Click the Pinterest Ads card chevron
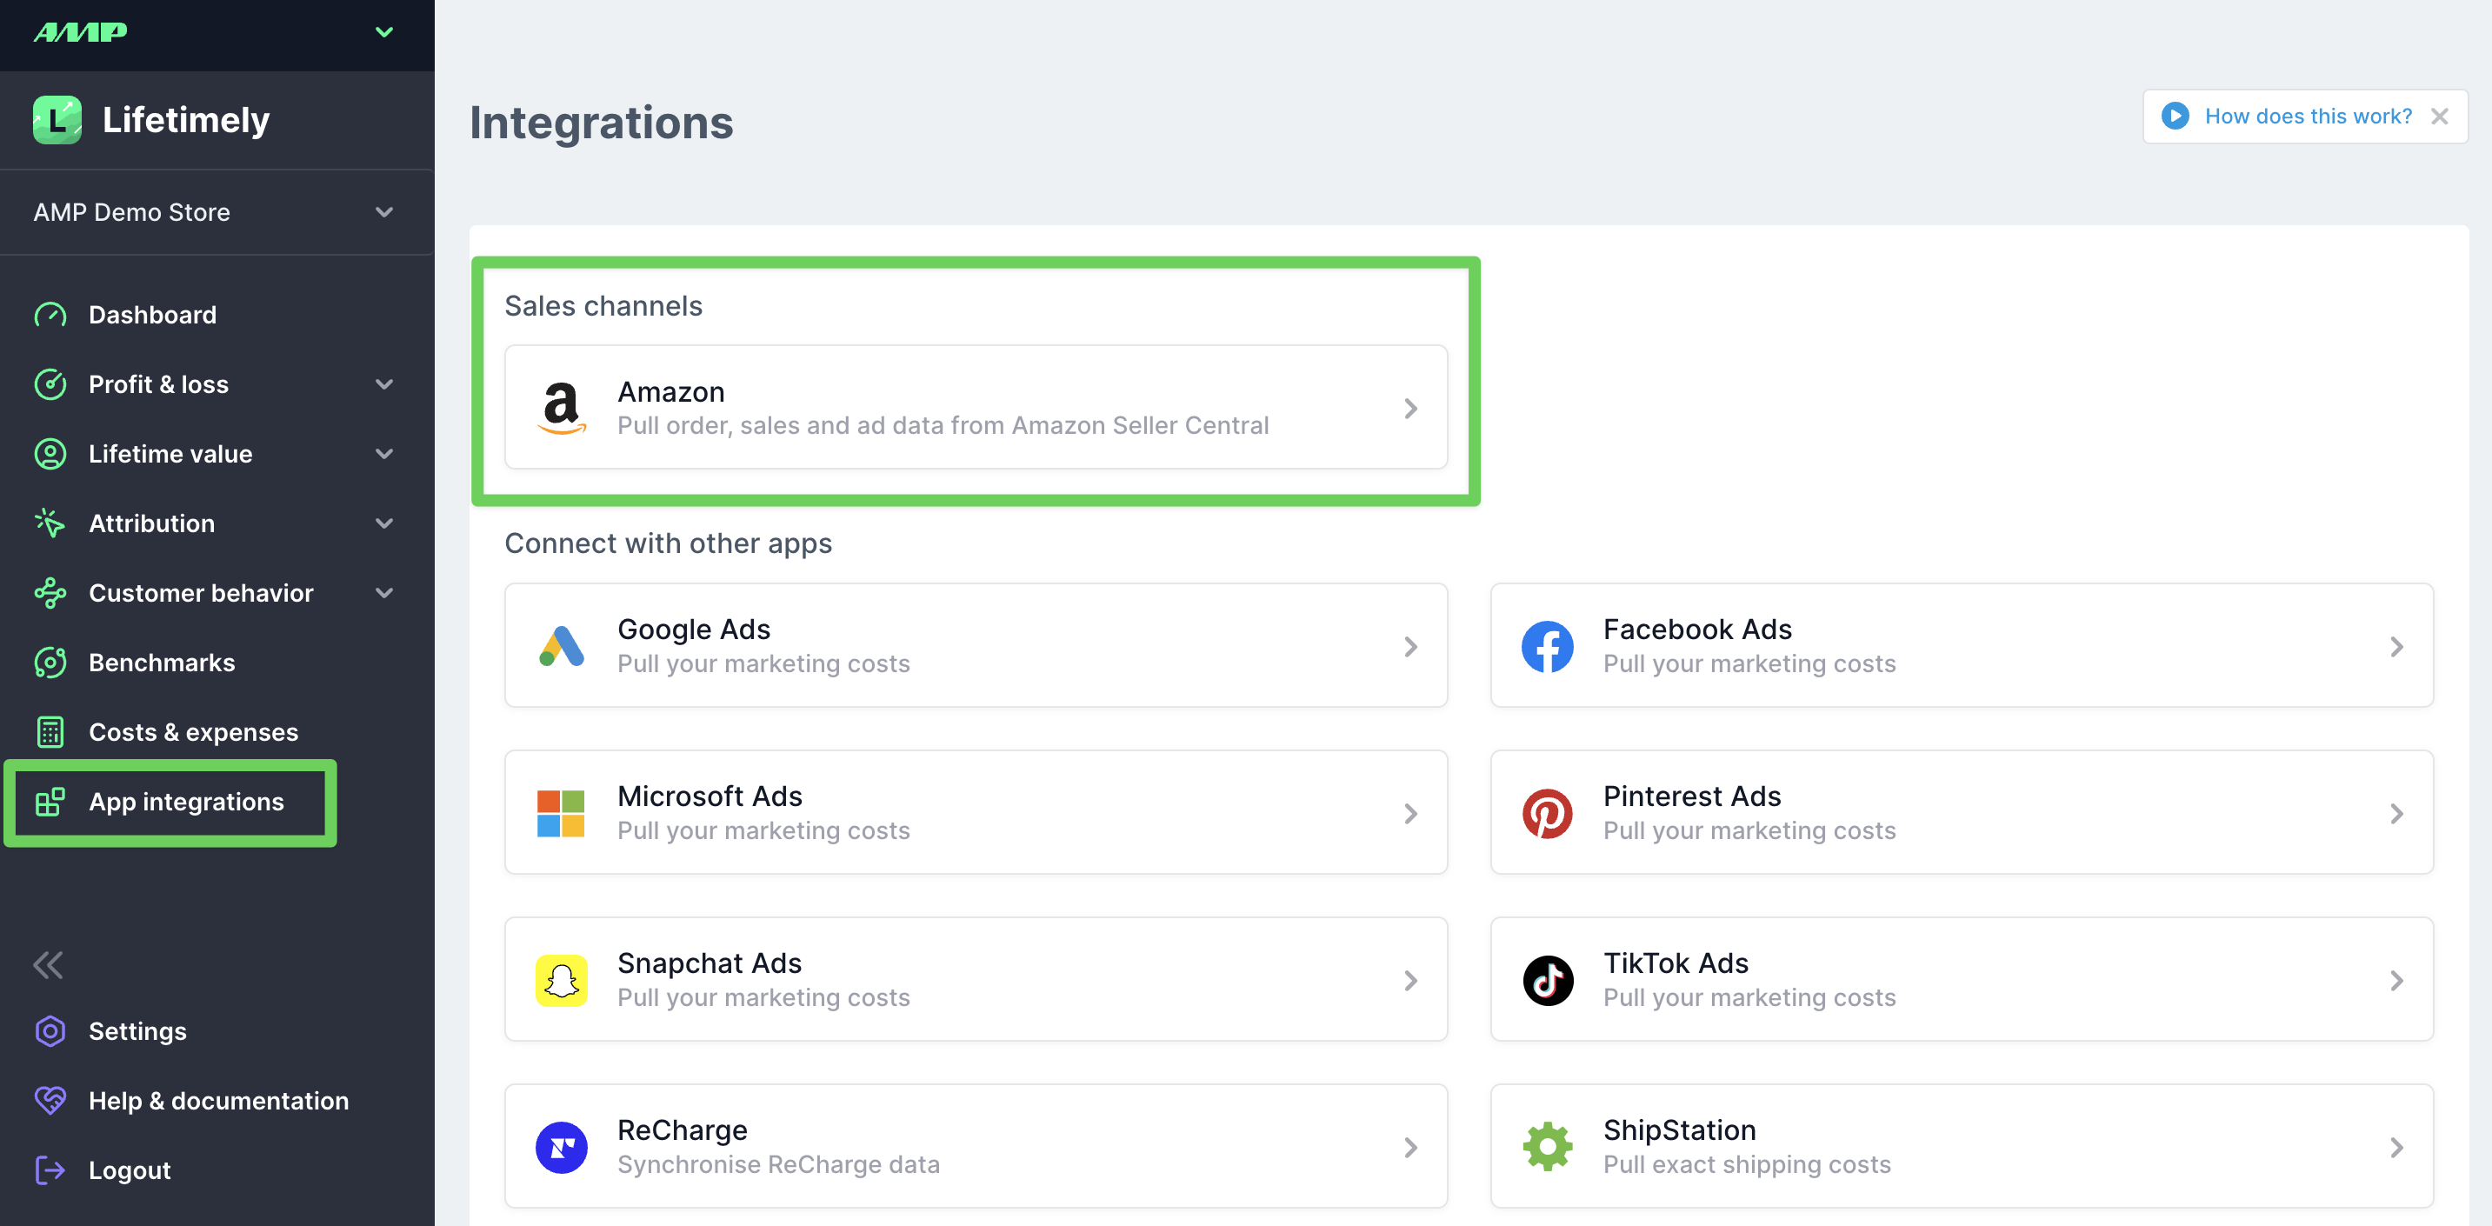The image size is (2492, 1226). click(2396, 814)
